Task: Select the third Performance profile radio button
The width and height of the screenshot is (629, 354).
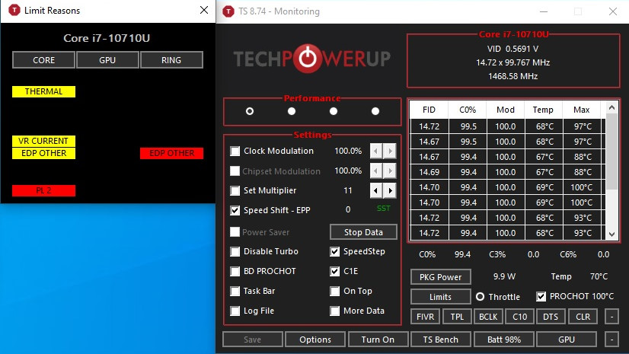Action: click(334, 111)
